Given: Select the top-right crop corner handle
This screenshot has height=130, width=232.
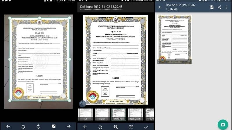Looking at the screenshot, I should pyautogui.click(x=69, y=18).
